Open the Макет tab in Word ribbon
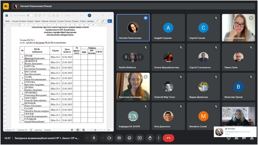This screenshot has width=258, height=145. [38, 21]
